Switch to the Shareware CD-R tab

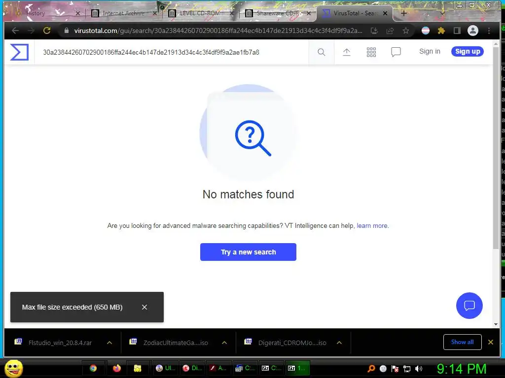click(277, 13)
